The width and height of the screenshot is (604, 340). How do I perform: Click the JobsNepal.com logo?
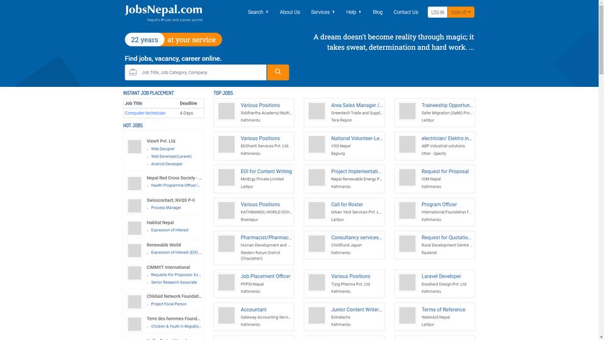164,13
